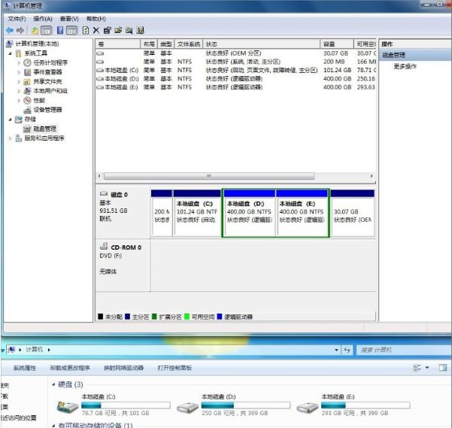Select the 30.07 GB OEM partition block
The image size is (452, 428).
(353, 214)
